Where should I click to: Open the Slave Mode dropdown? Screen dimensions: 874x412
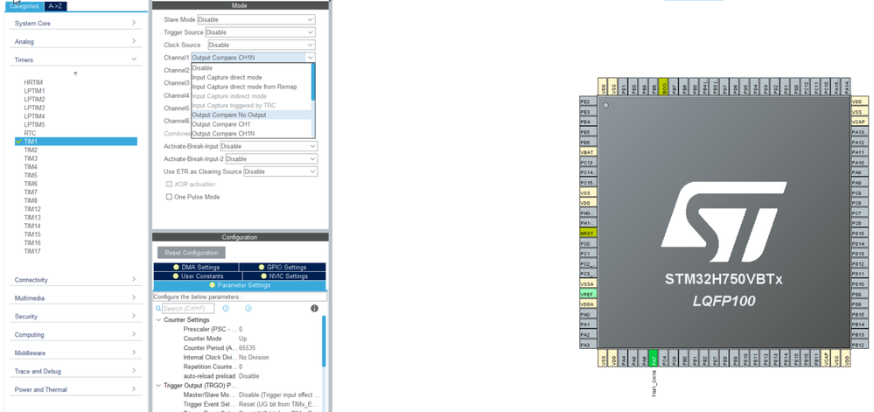255,19
